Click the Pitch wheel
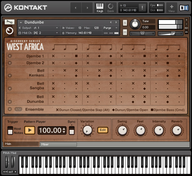The image size is (192, 176). [x=7, y=162]
